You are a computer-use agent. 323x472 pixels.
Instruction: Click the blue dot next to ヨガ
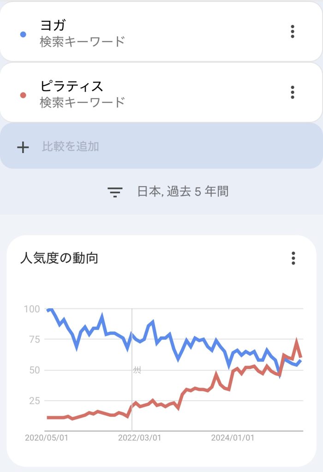[x=23, y=35]
